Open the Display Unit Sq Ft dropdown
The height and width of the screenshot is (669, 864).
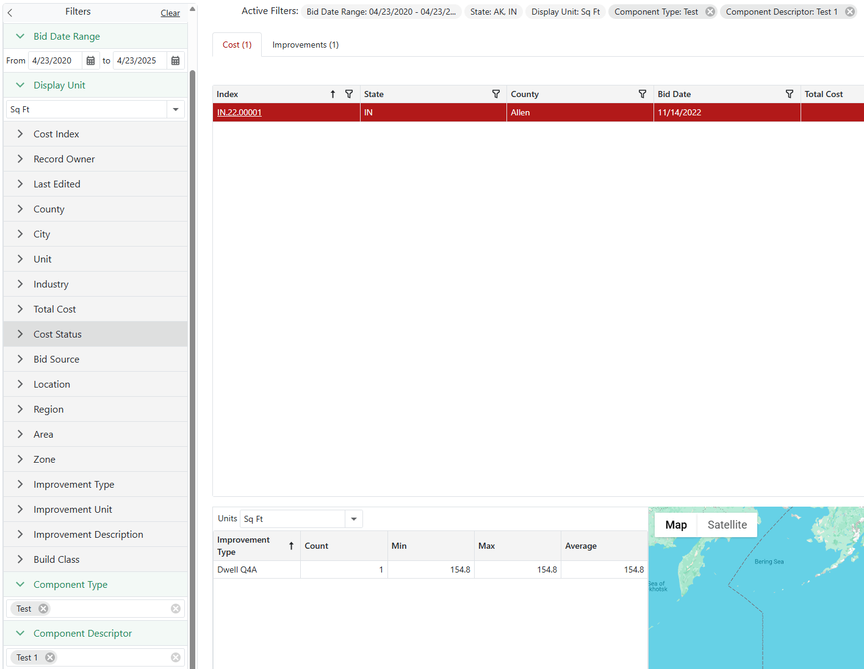click(x=175, y=109)
